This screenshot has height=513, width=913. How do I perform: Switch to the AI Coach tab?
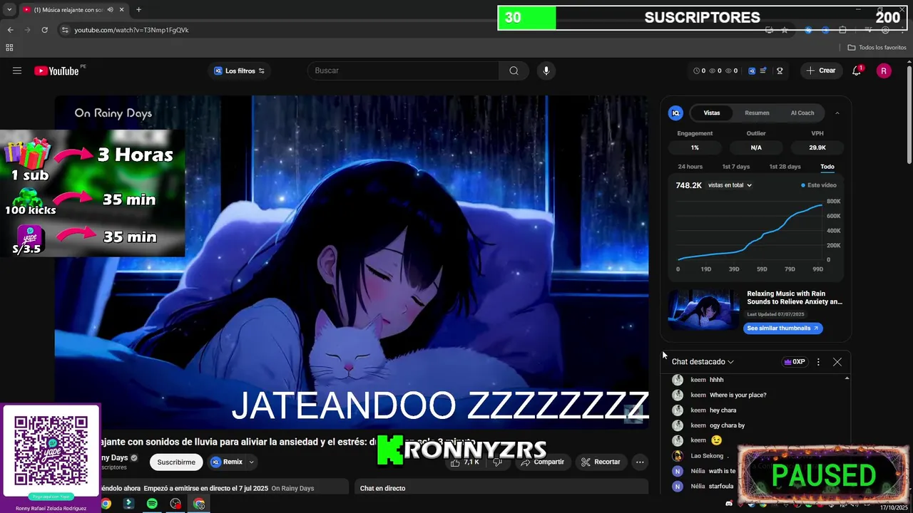tap(802, 113)
